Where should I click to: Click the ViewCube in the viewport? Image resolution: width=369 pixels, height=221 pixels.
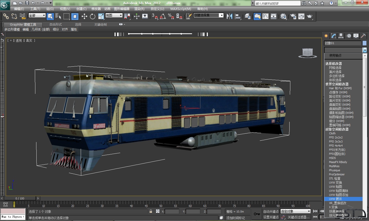click(307, 53)
